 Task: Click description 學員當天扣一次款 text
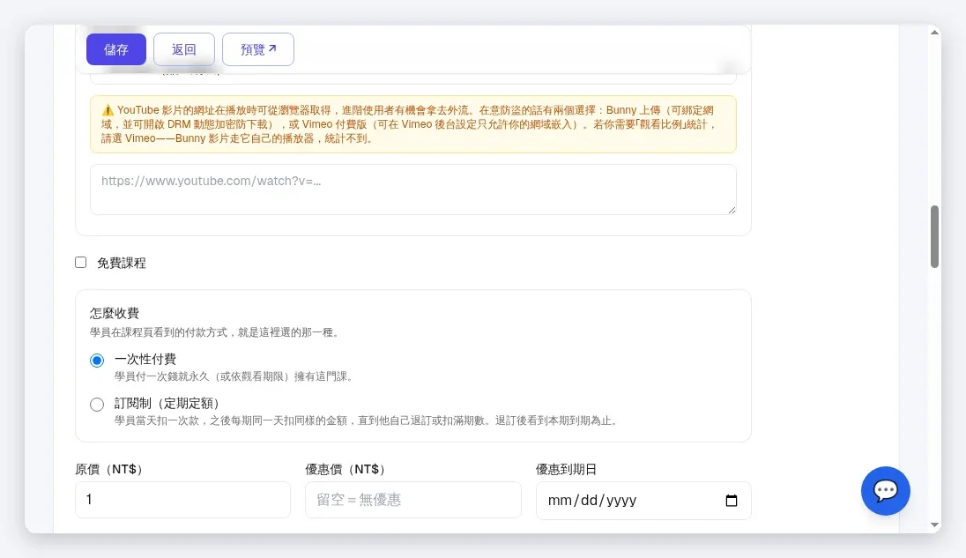tap(368, 420)
